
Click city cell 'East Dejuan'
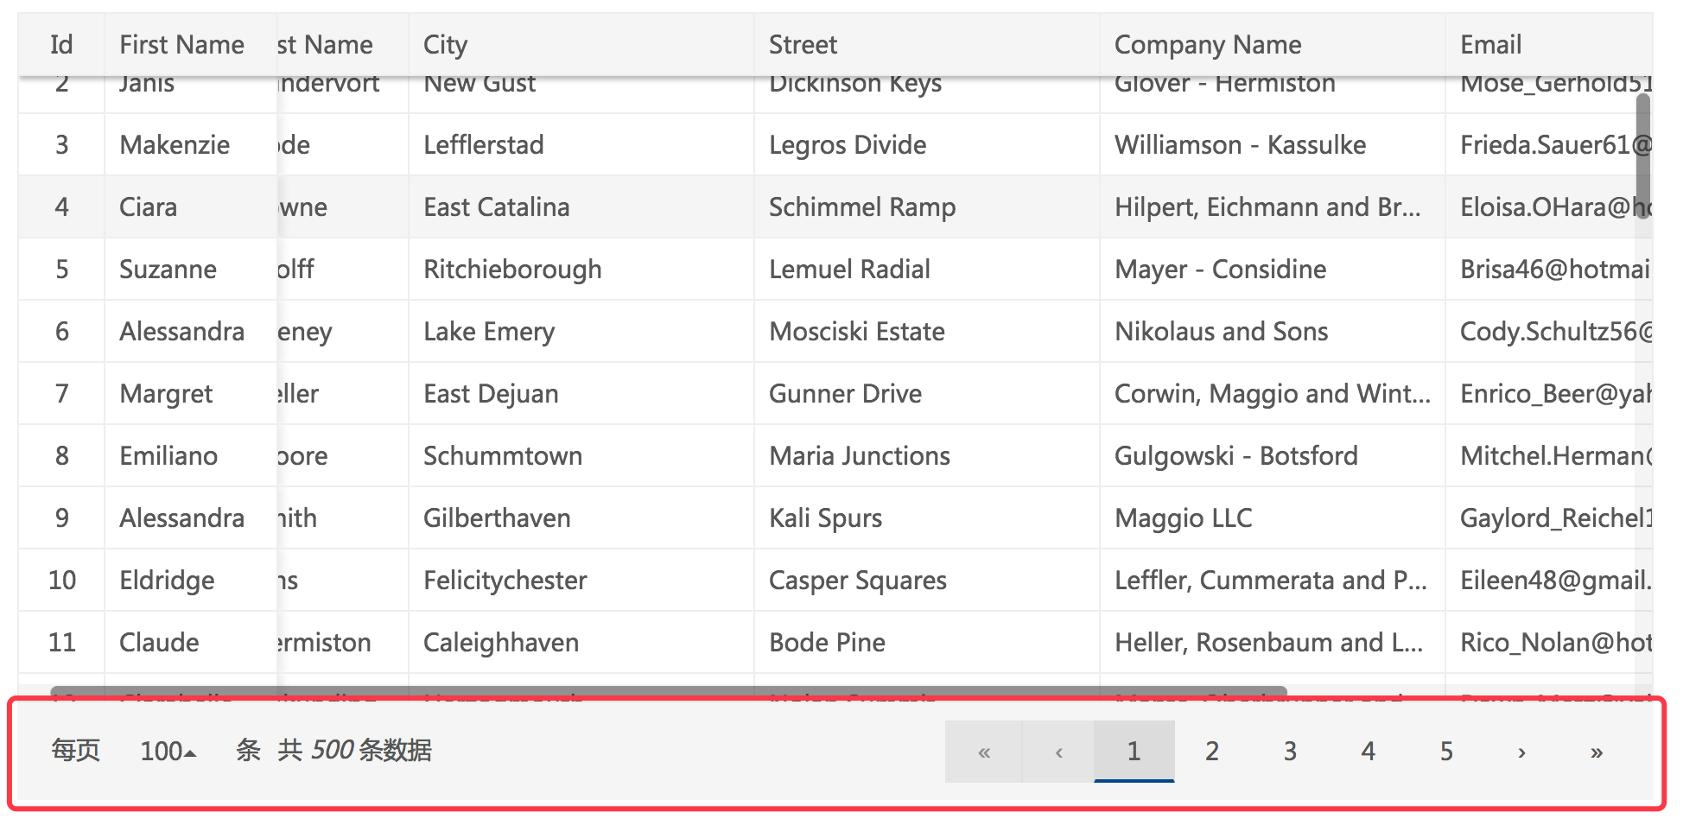point(581,394)
